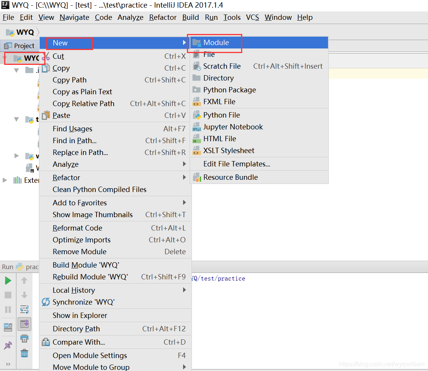The image size is (428, 371).
Task: Open the Help menu
Action: pos(305,17)
